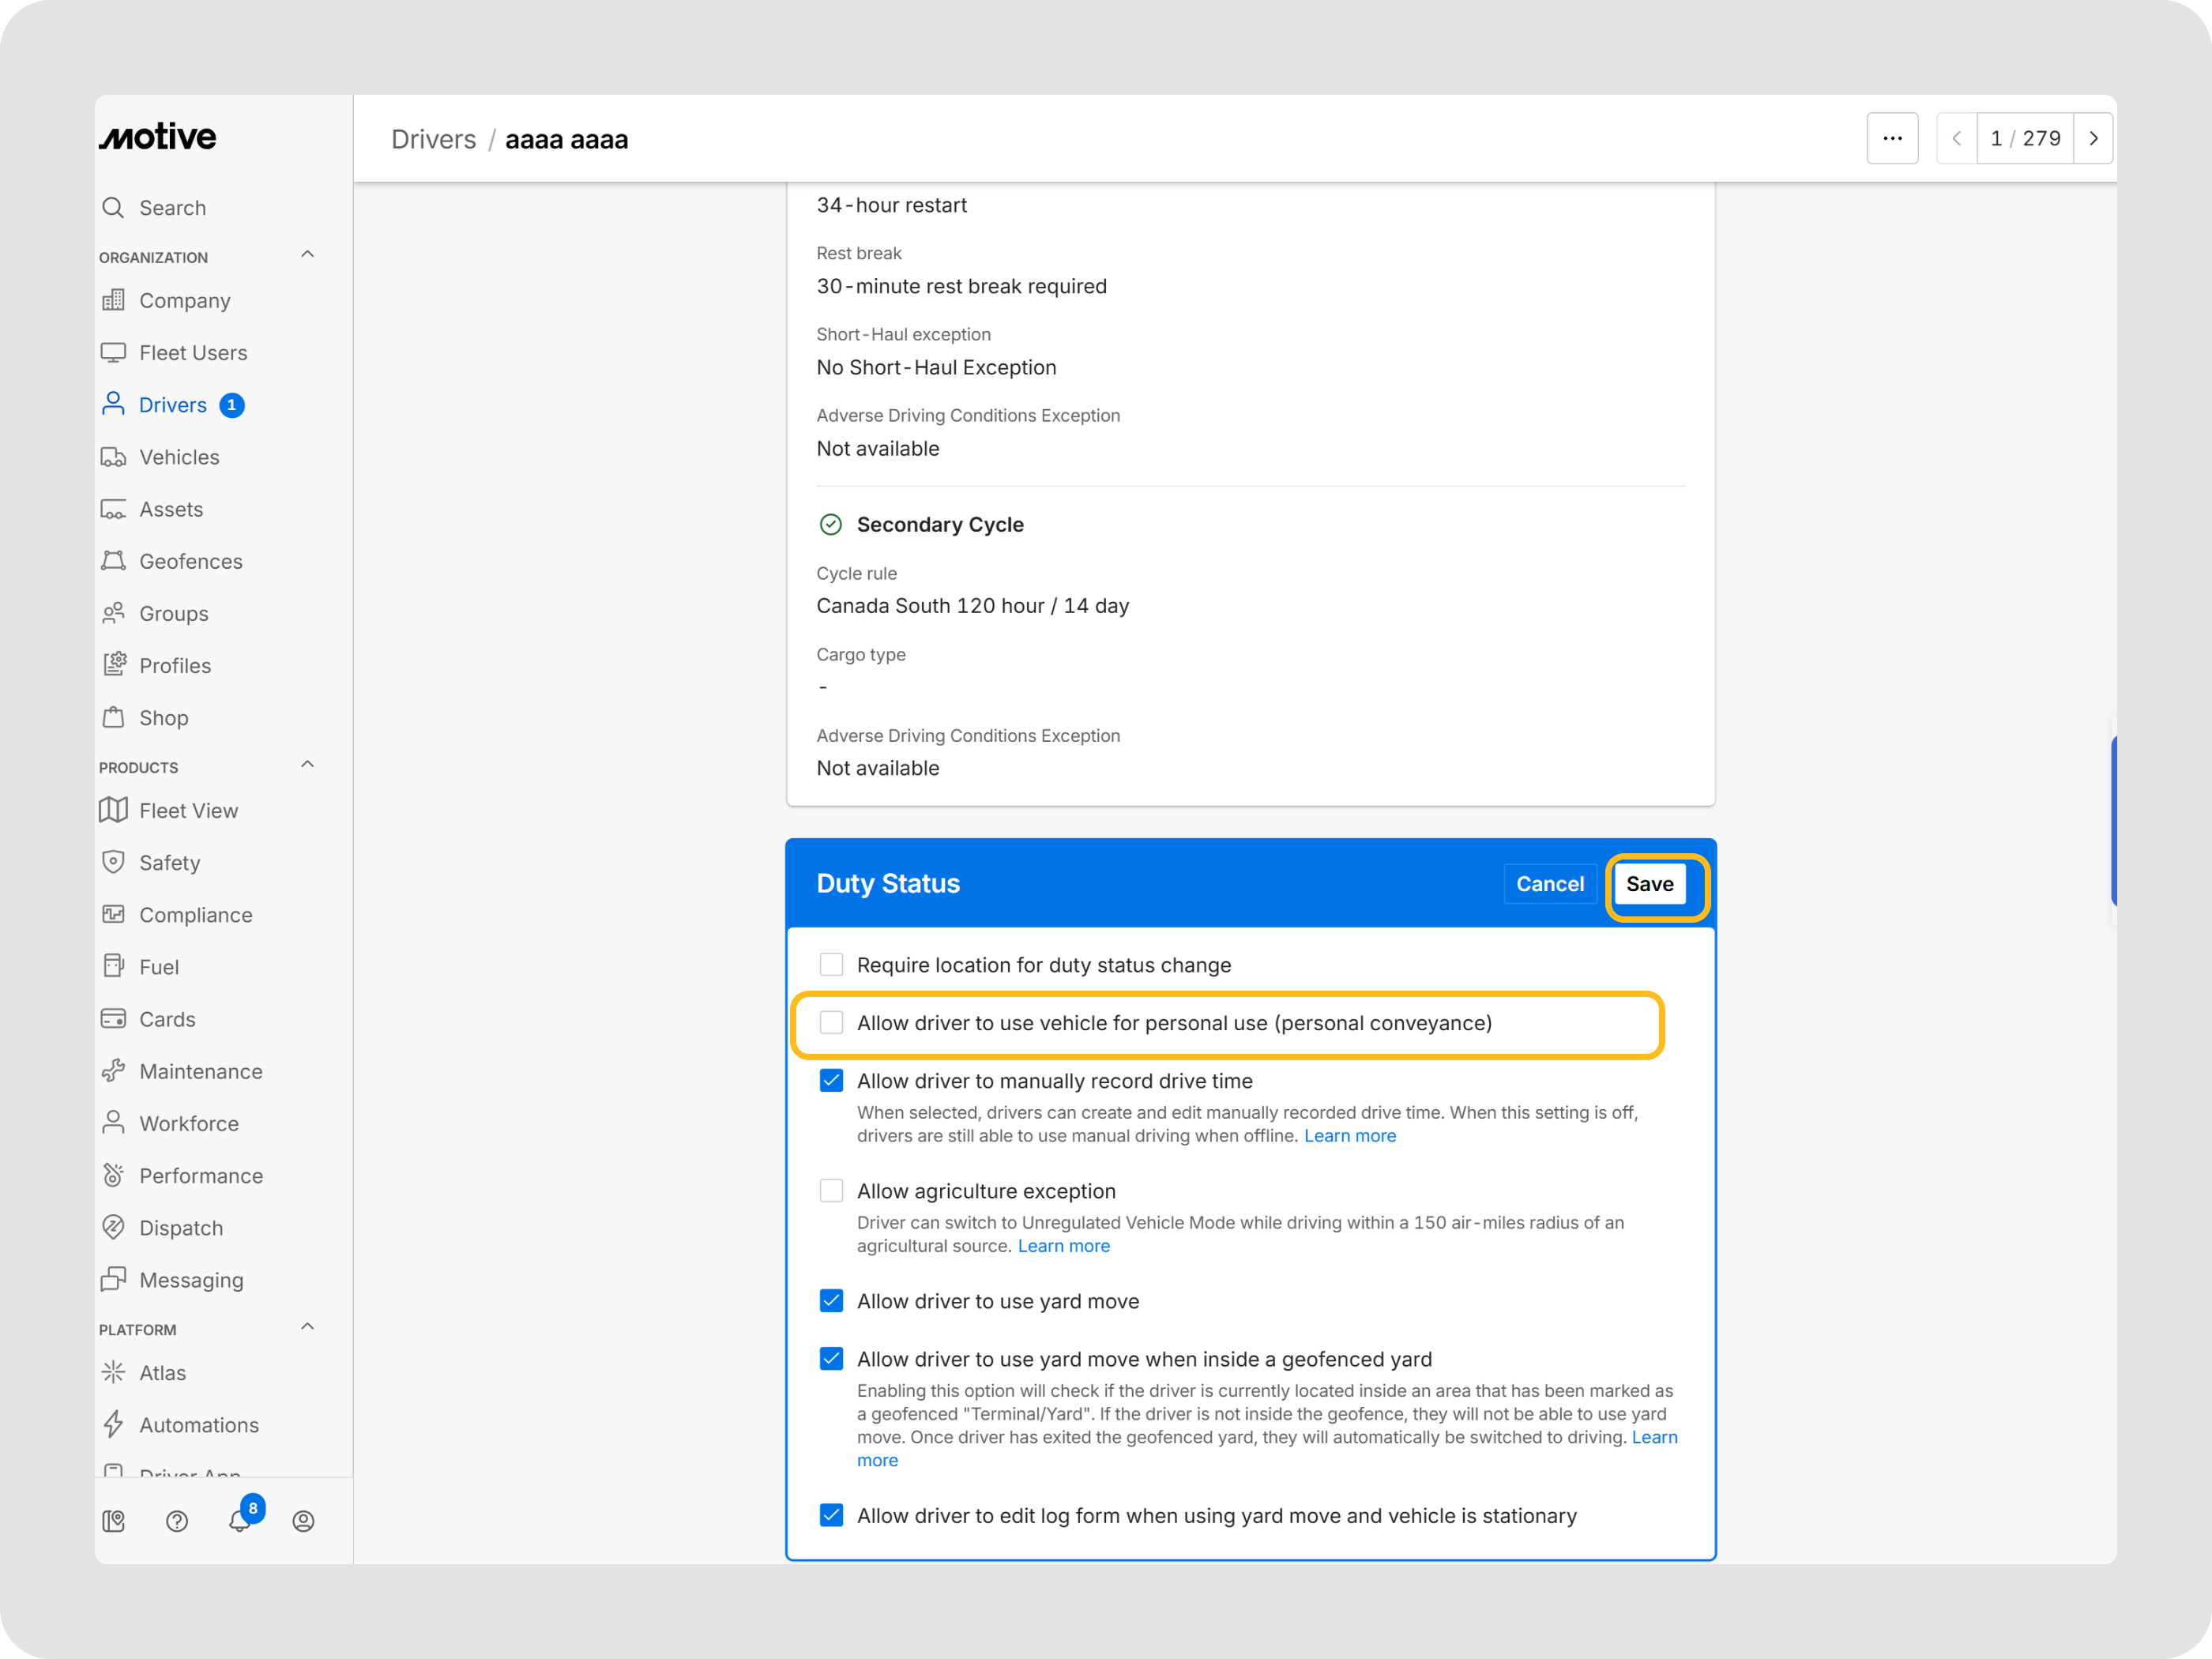
Task: Save the Duty Status settings
Action: coord(1650,884)
